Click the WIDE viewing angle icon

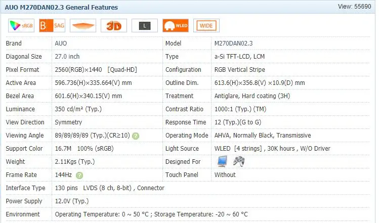(206, 26)
